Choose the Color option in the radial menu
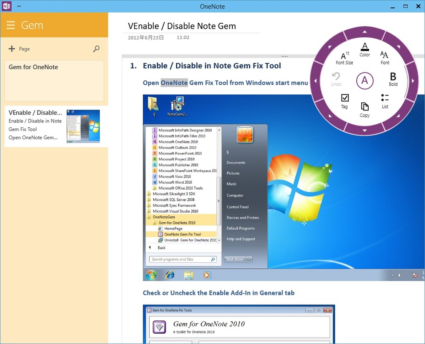425x344 pixels. click(x=365, y=49)
